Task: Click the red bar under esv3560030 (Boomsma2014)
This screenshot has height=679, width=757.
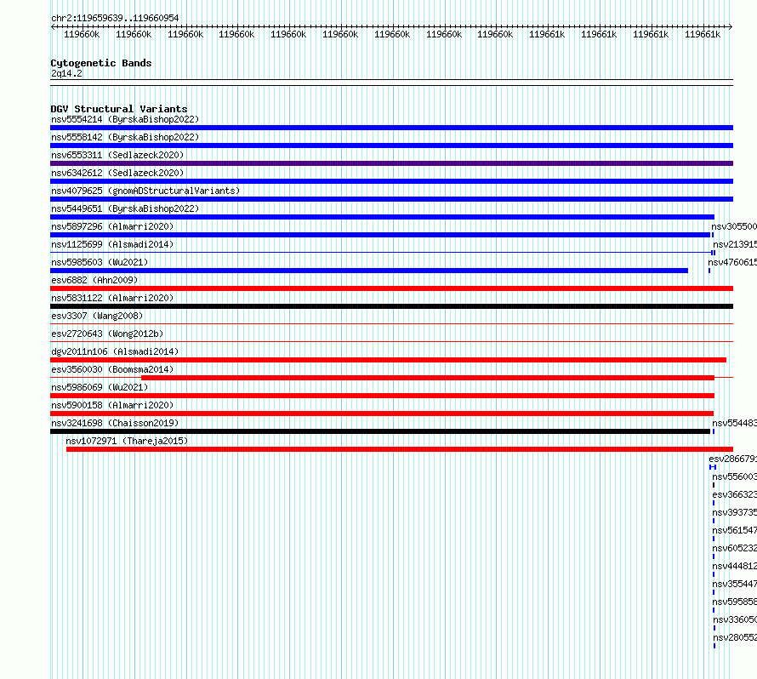Action: click(428, 378)
